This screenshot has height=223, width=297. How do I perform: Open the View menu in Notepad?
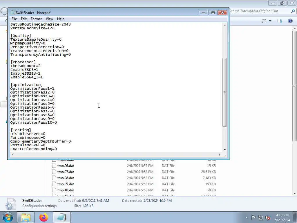pyautogui.click(x=49, y=19)
